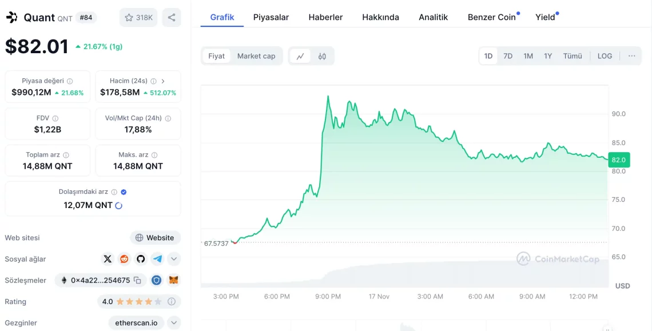
Task: Select the 1M time range
Action: pyautogui.click(x=528, y=56)
